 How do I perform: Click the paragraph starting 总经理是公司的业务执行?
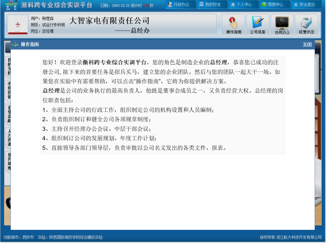coord(163,95)
